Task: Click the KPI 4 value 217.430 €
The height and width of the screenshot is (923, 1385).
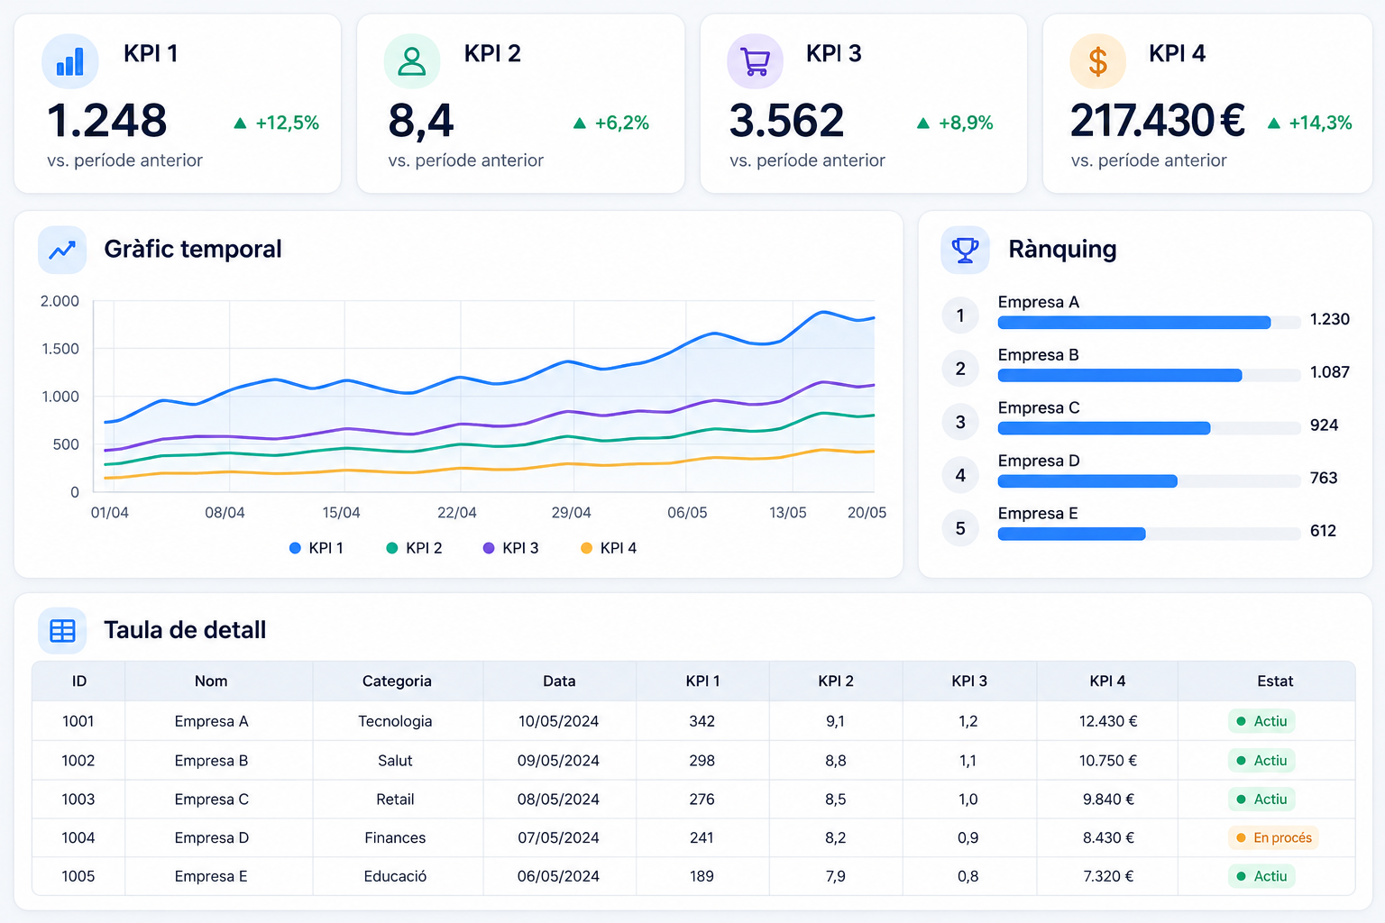Action: pyautogui.click(x=1158, y=121)
